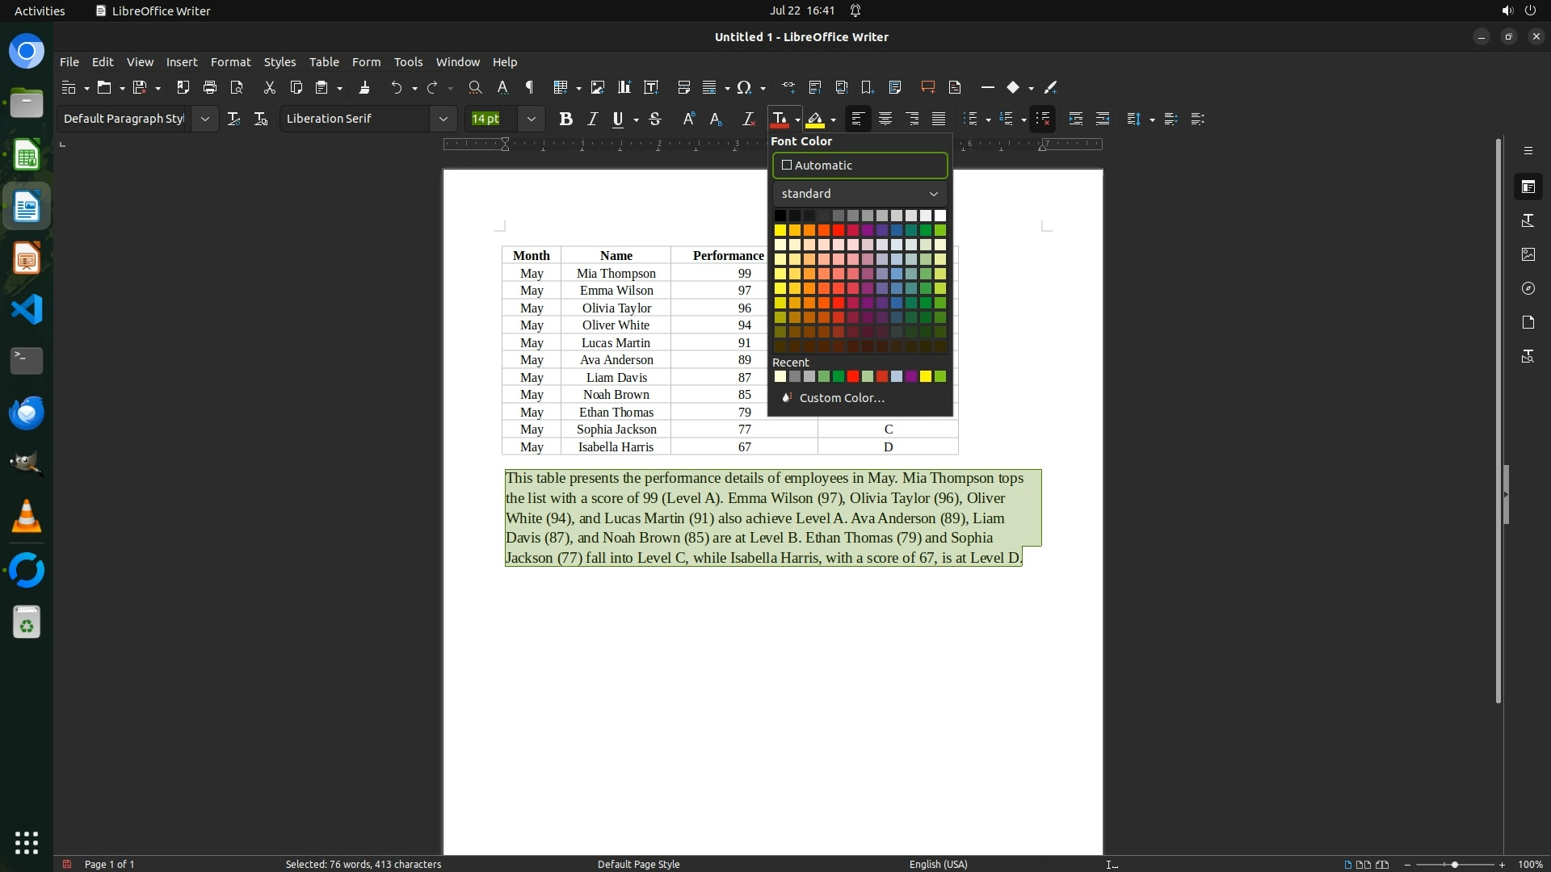The width and height of the screenshot is (1551, 872).
Task: Toggle Formatting Marks pilcrow button
Action: click(530, 87)
